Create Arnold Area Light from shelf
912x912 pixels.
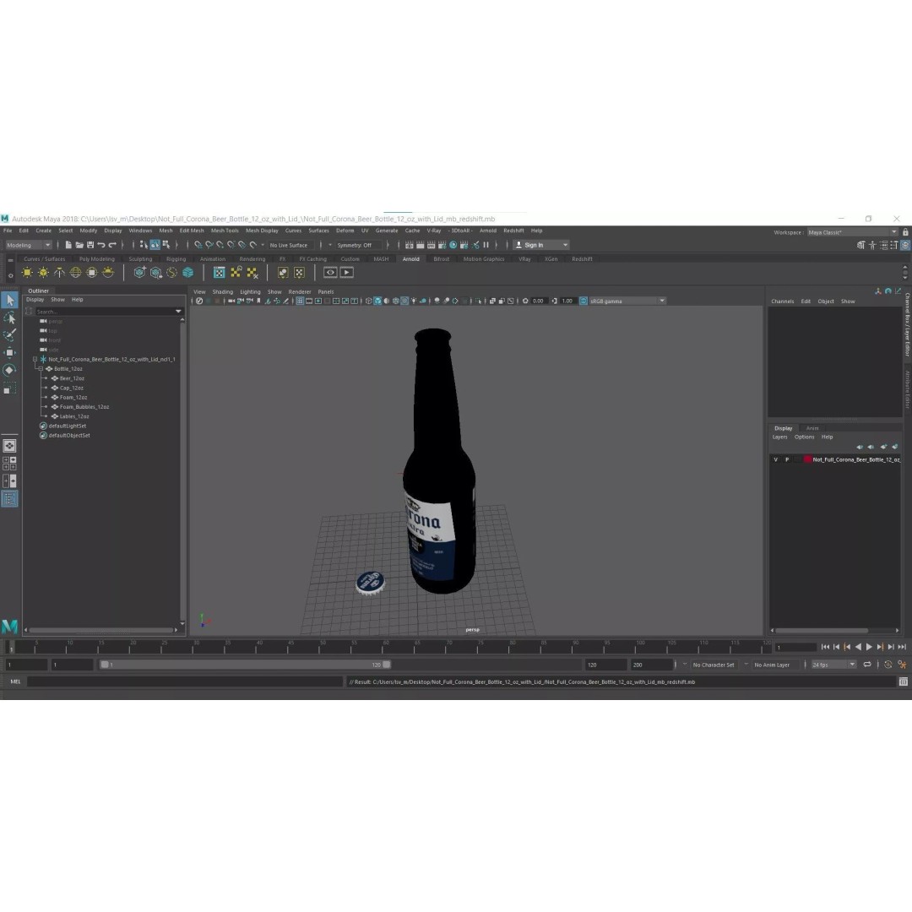[27, 272]
